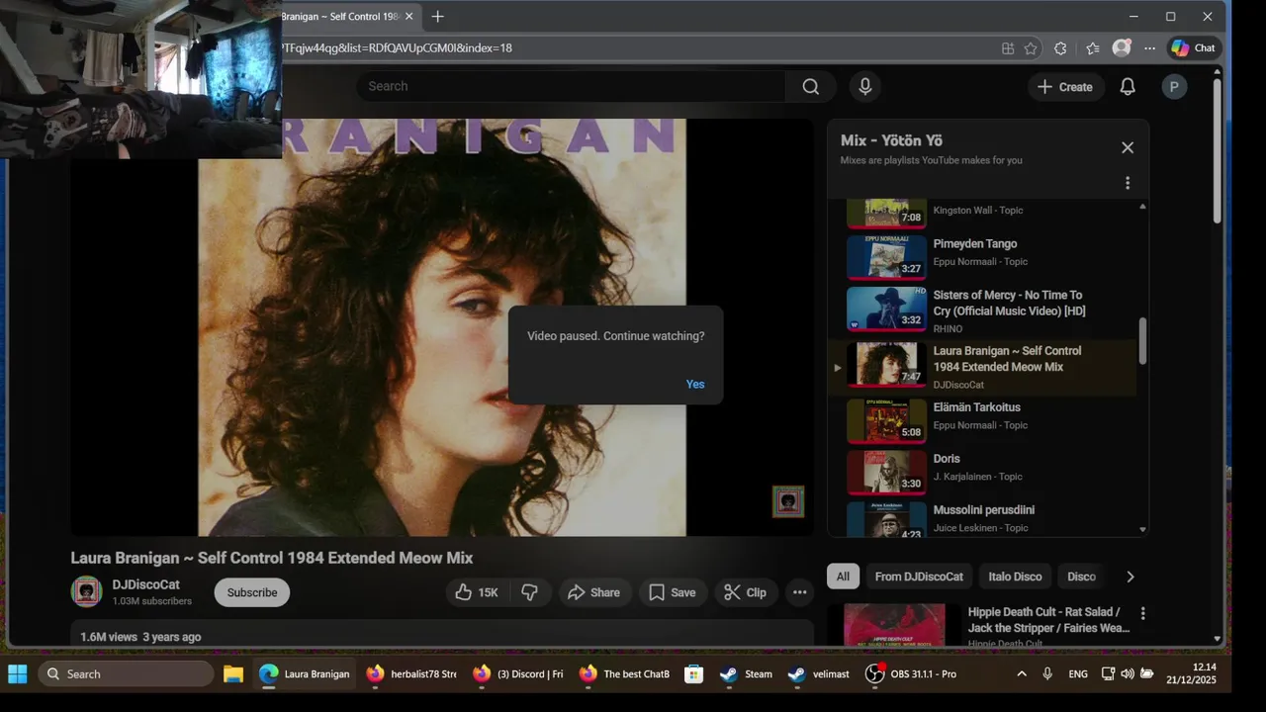Click the taskbar Search box

point(127,674)
